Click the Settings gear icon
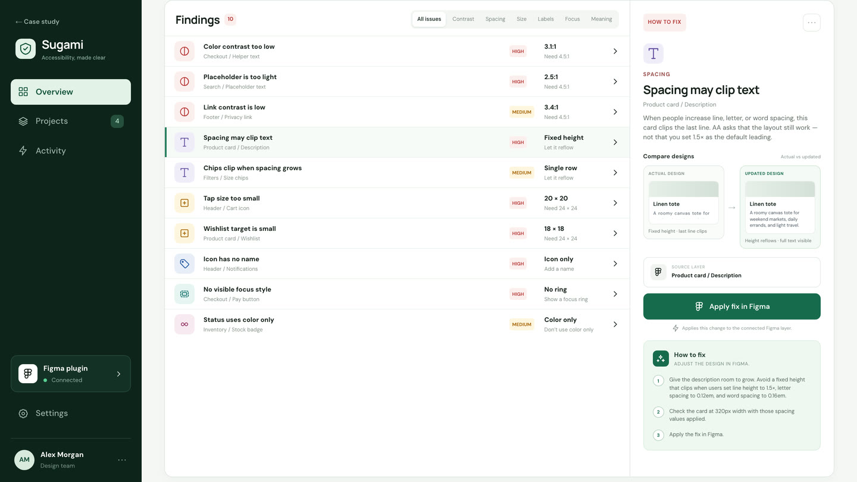 click(23, 414)
